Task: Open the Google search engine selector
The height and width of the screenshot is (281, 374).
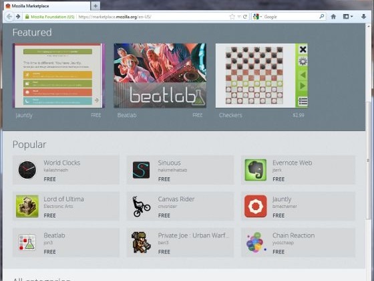Action: pos(258,17)
